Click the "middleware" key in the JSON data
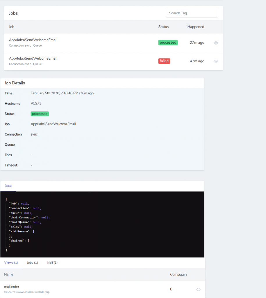The height and width of the screenshot is (298, 266). point(19,231)
